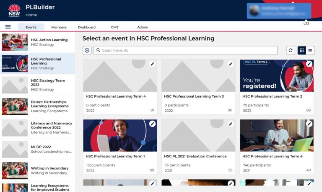Edit HSC Professional Learning Term 1 card
Screen dimensions: 322x192
pos(152,124)
